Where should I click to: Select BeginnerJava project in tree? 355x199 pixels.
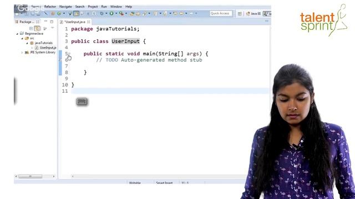pos(34,34)
